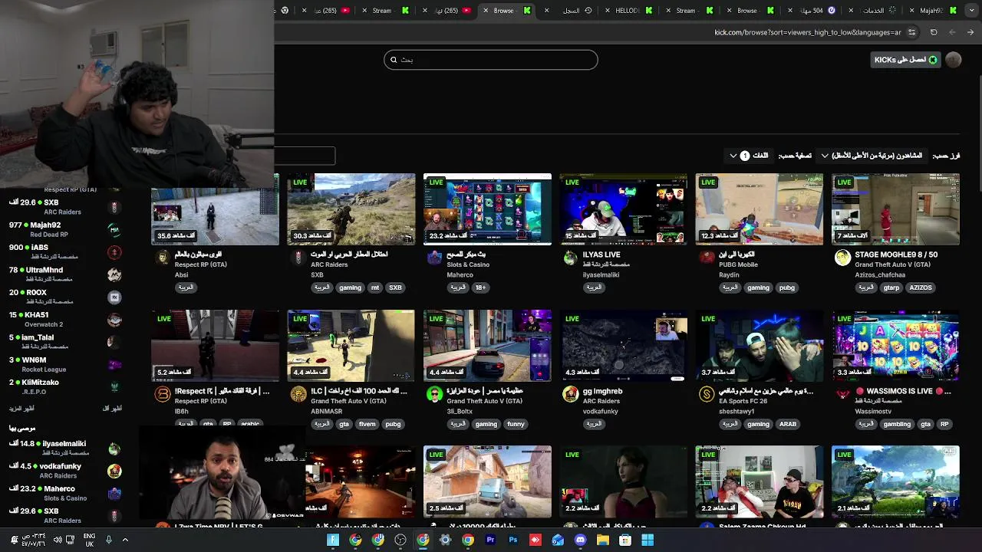Open Windows Settings gear from taskbar
982x552 pixels.
click(x=445, y=540)
